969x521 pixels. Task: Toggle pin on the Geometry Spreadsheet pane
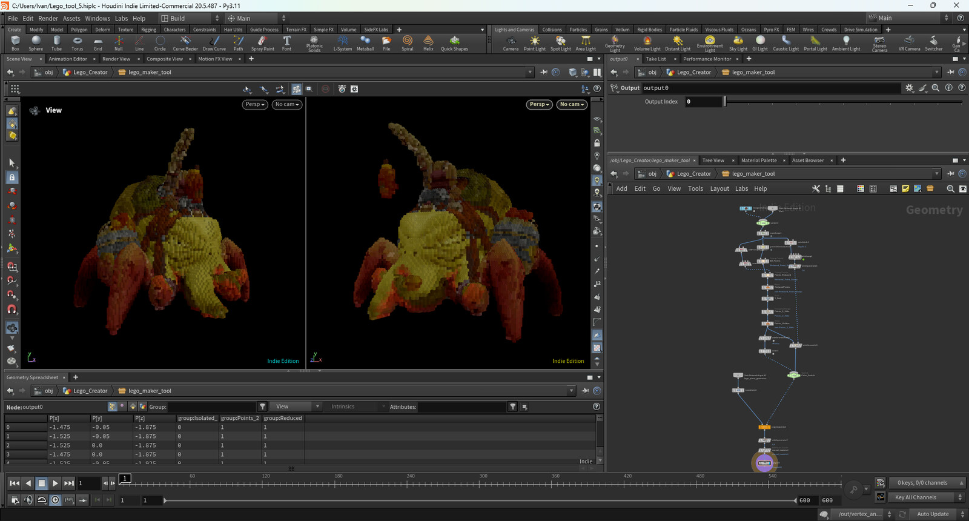(x=586, y=391)
